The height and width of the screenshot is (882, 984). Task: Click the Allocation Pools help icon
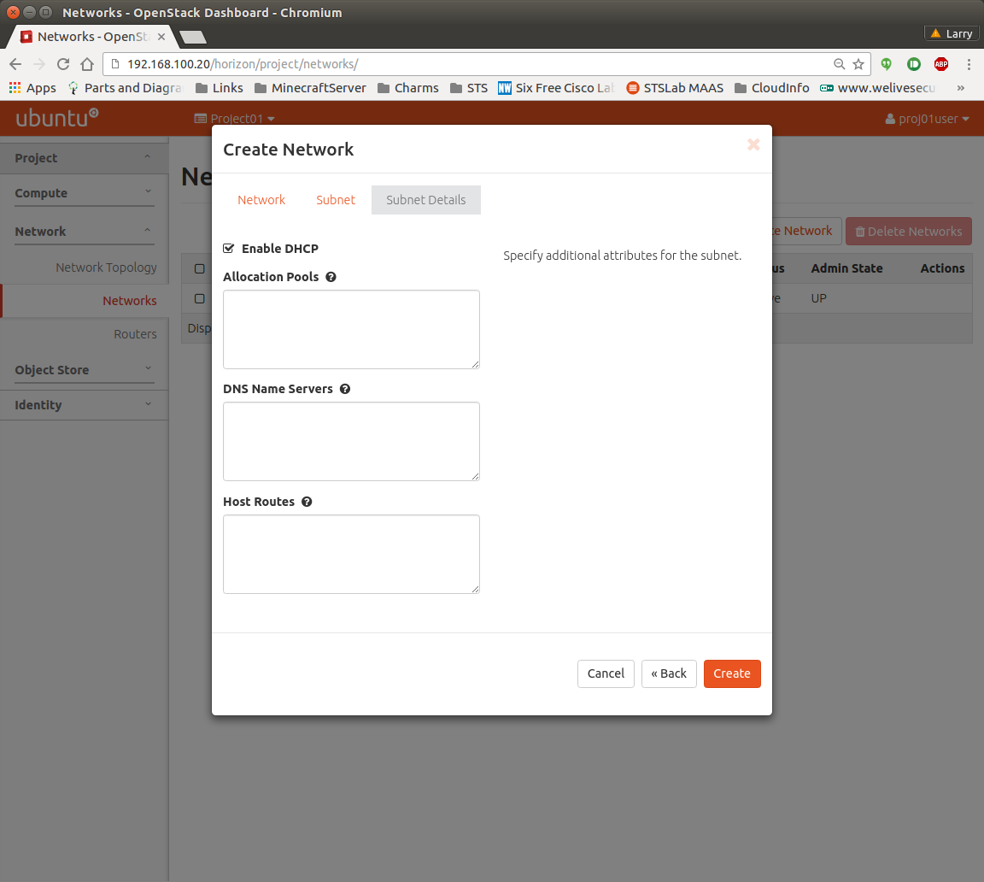tap(331, 277)
